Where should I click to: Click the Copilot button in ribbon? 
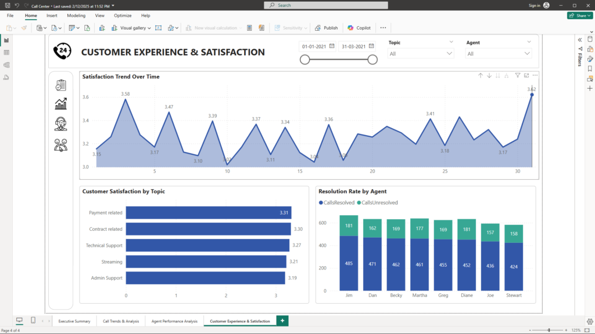pyautogui.click(x=359, y=28)
